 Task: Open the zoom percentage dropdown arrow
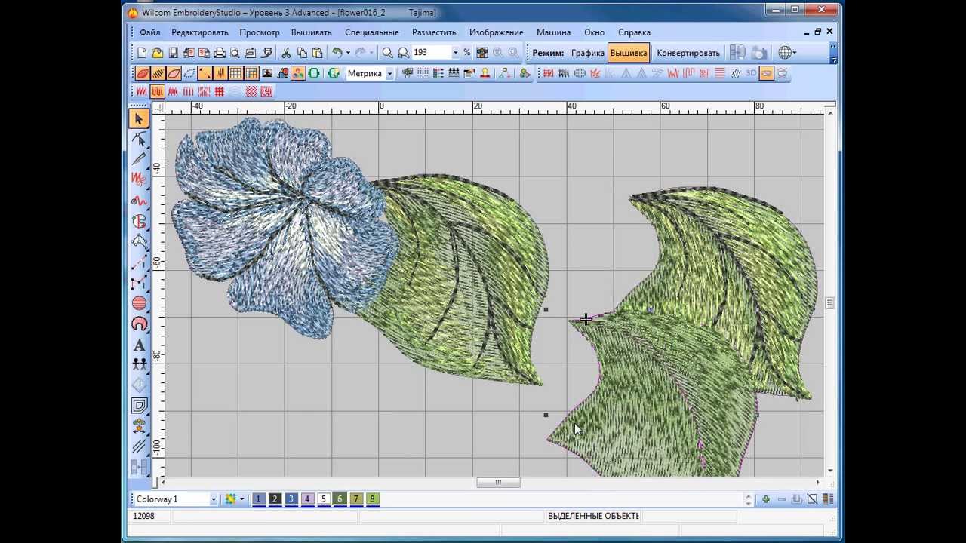[455, 53]
